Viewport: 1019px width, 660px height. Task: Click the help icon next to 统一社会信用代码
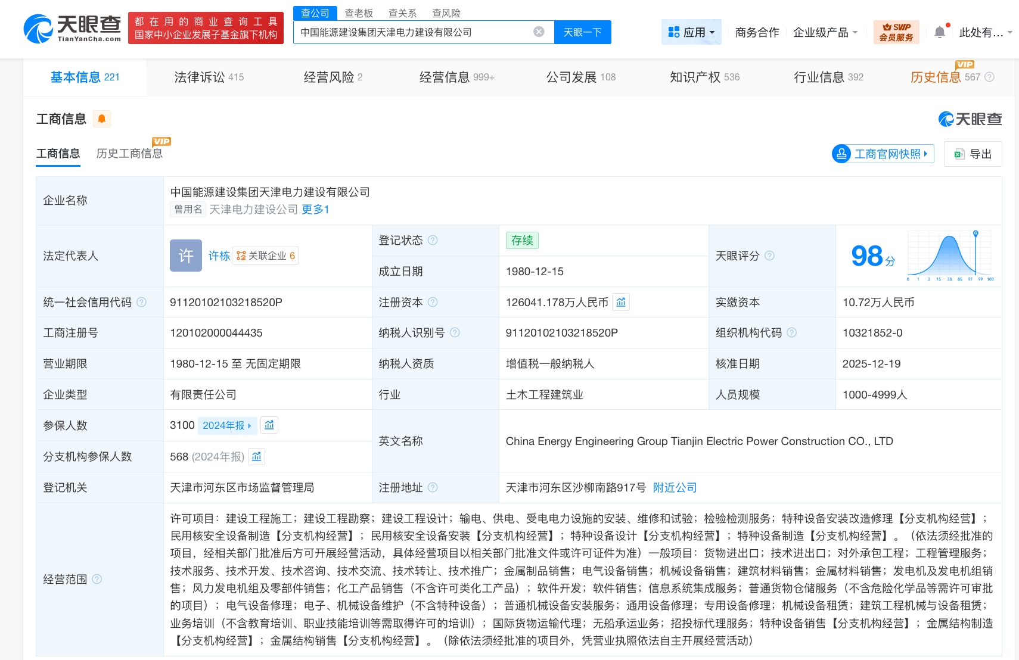(141, 302)
